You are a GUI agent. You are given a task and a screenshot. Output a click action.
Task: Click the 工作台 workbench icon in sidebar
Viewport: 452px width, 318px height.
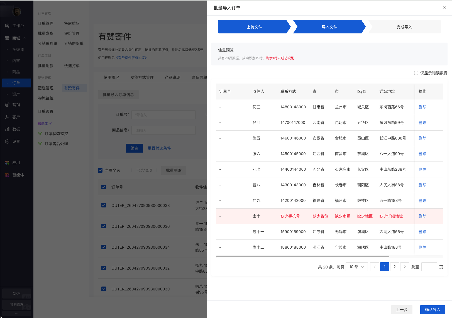coord(7,26)
